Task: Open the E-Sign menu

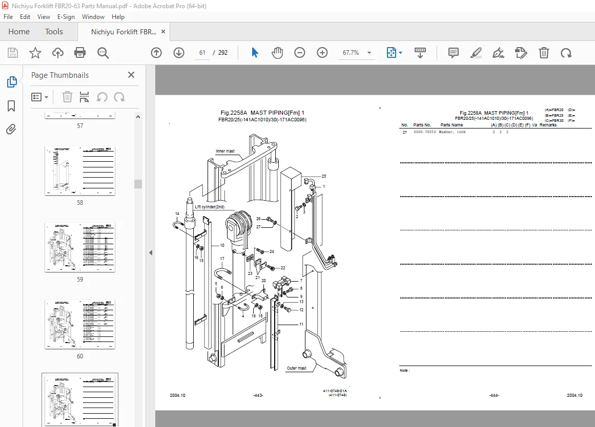Action: pos(66,17)
